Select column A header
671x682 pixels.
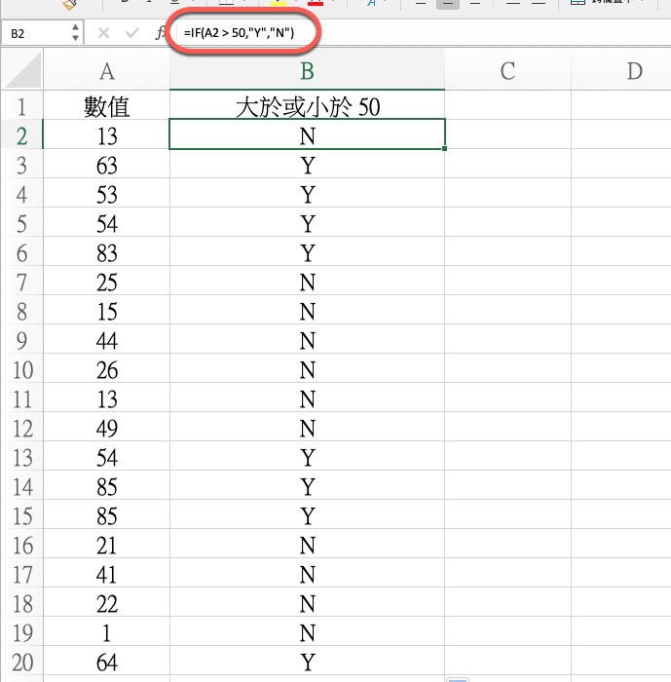[x=106, y=71]
